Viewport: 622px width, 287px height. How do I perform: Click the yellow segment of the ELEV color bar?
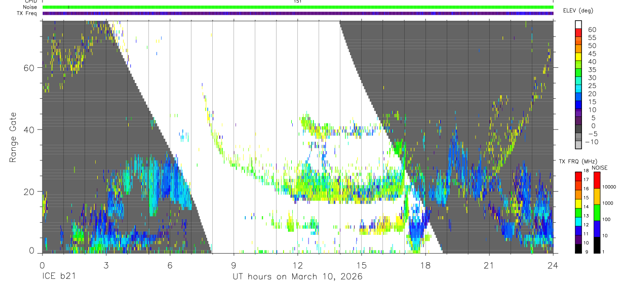pos(579,57)
